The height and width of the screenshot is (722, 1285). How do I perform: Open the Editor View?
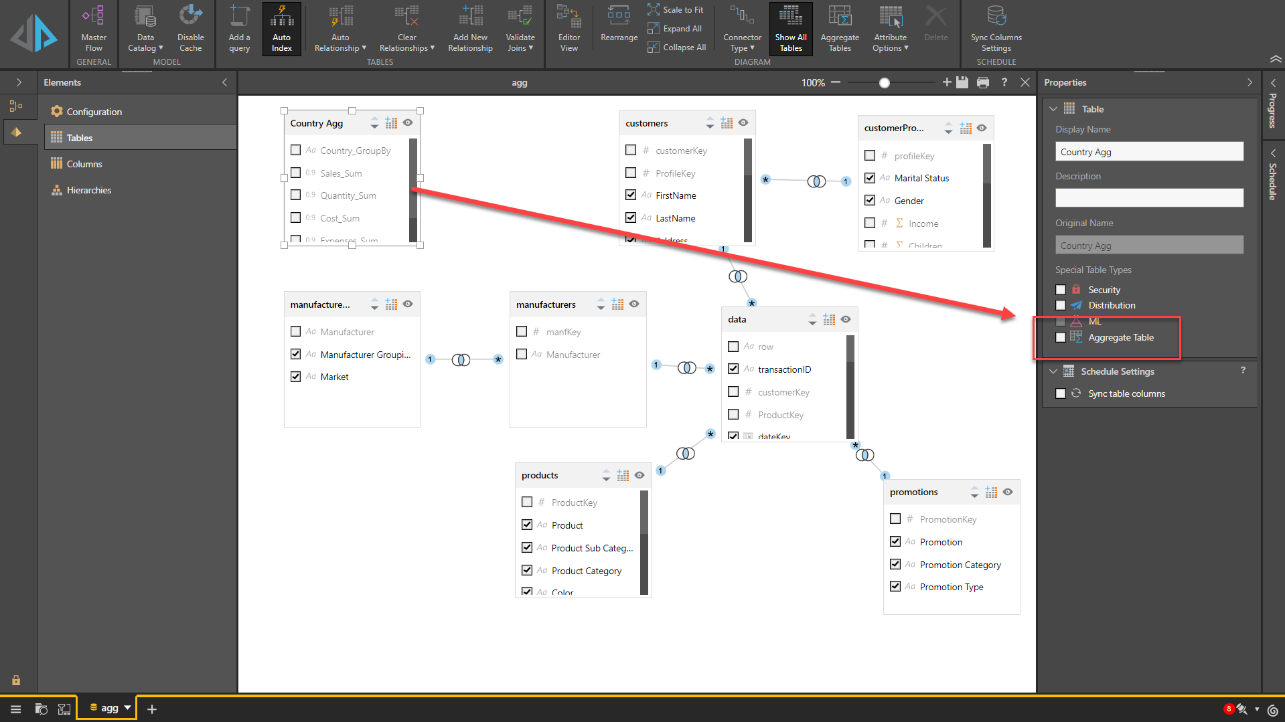pyautogui.click(x=569, y=28)
